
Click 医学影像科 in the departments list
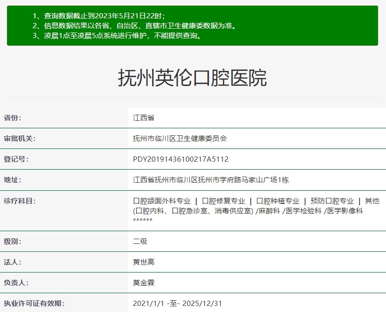[x=345, y=211]
